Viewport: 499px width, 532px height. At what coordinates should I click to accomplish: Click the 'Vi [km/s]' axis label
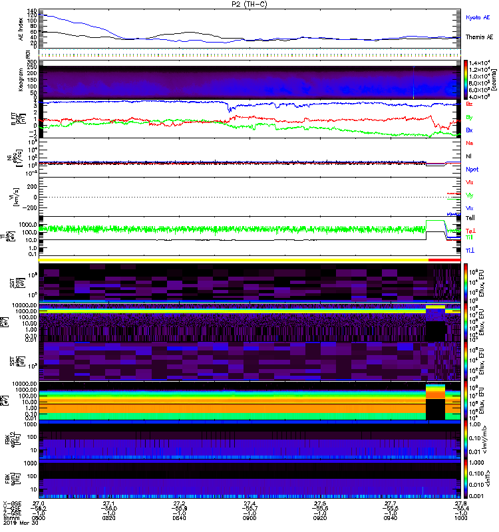(x=15, y=197)
